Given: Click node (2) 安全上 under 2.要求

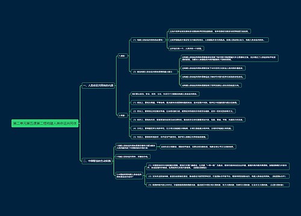Looking at the screenshot, I should coord(183,111).
